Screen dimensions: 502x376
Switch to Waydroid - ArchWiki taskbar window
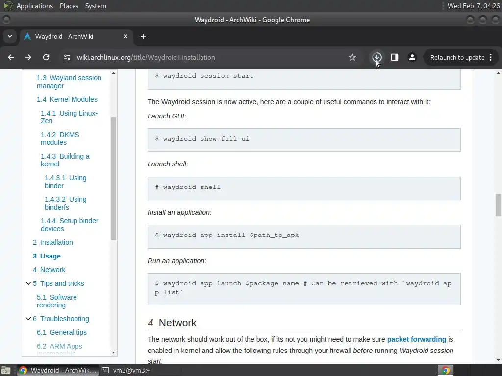tap(57, 370)
